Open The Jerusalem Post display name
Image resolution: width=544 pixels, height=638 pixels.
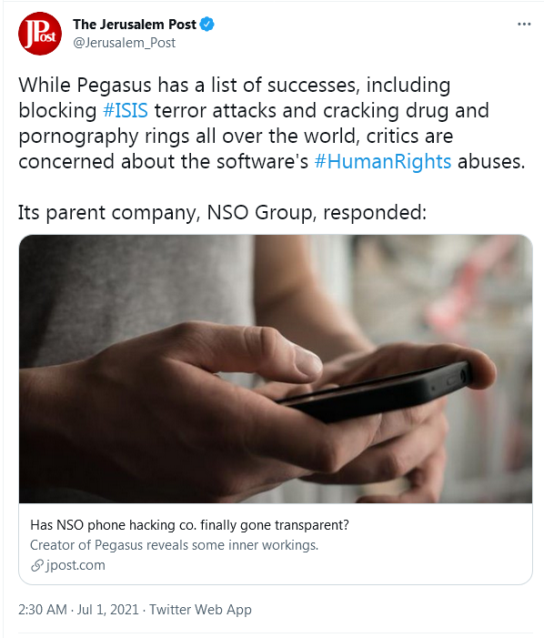coord(135,25)
